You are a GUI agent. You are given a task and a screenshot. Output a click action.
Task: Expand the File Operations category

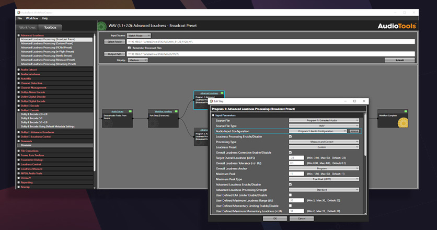[19, 151]
